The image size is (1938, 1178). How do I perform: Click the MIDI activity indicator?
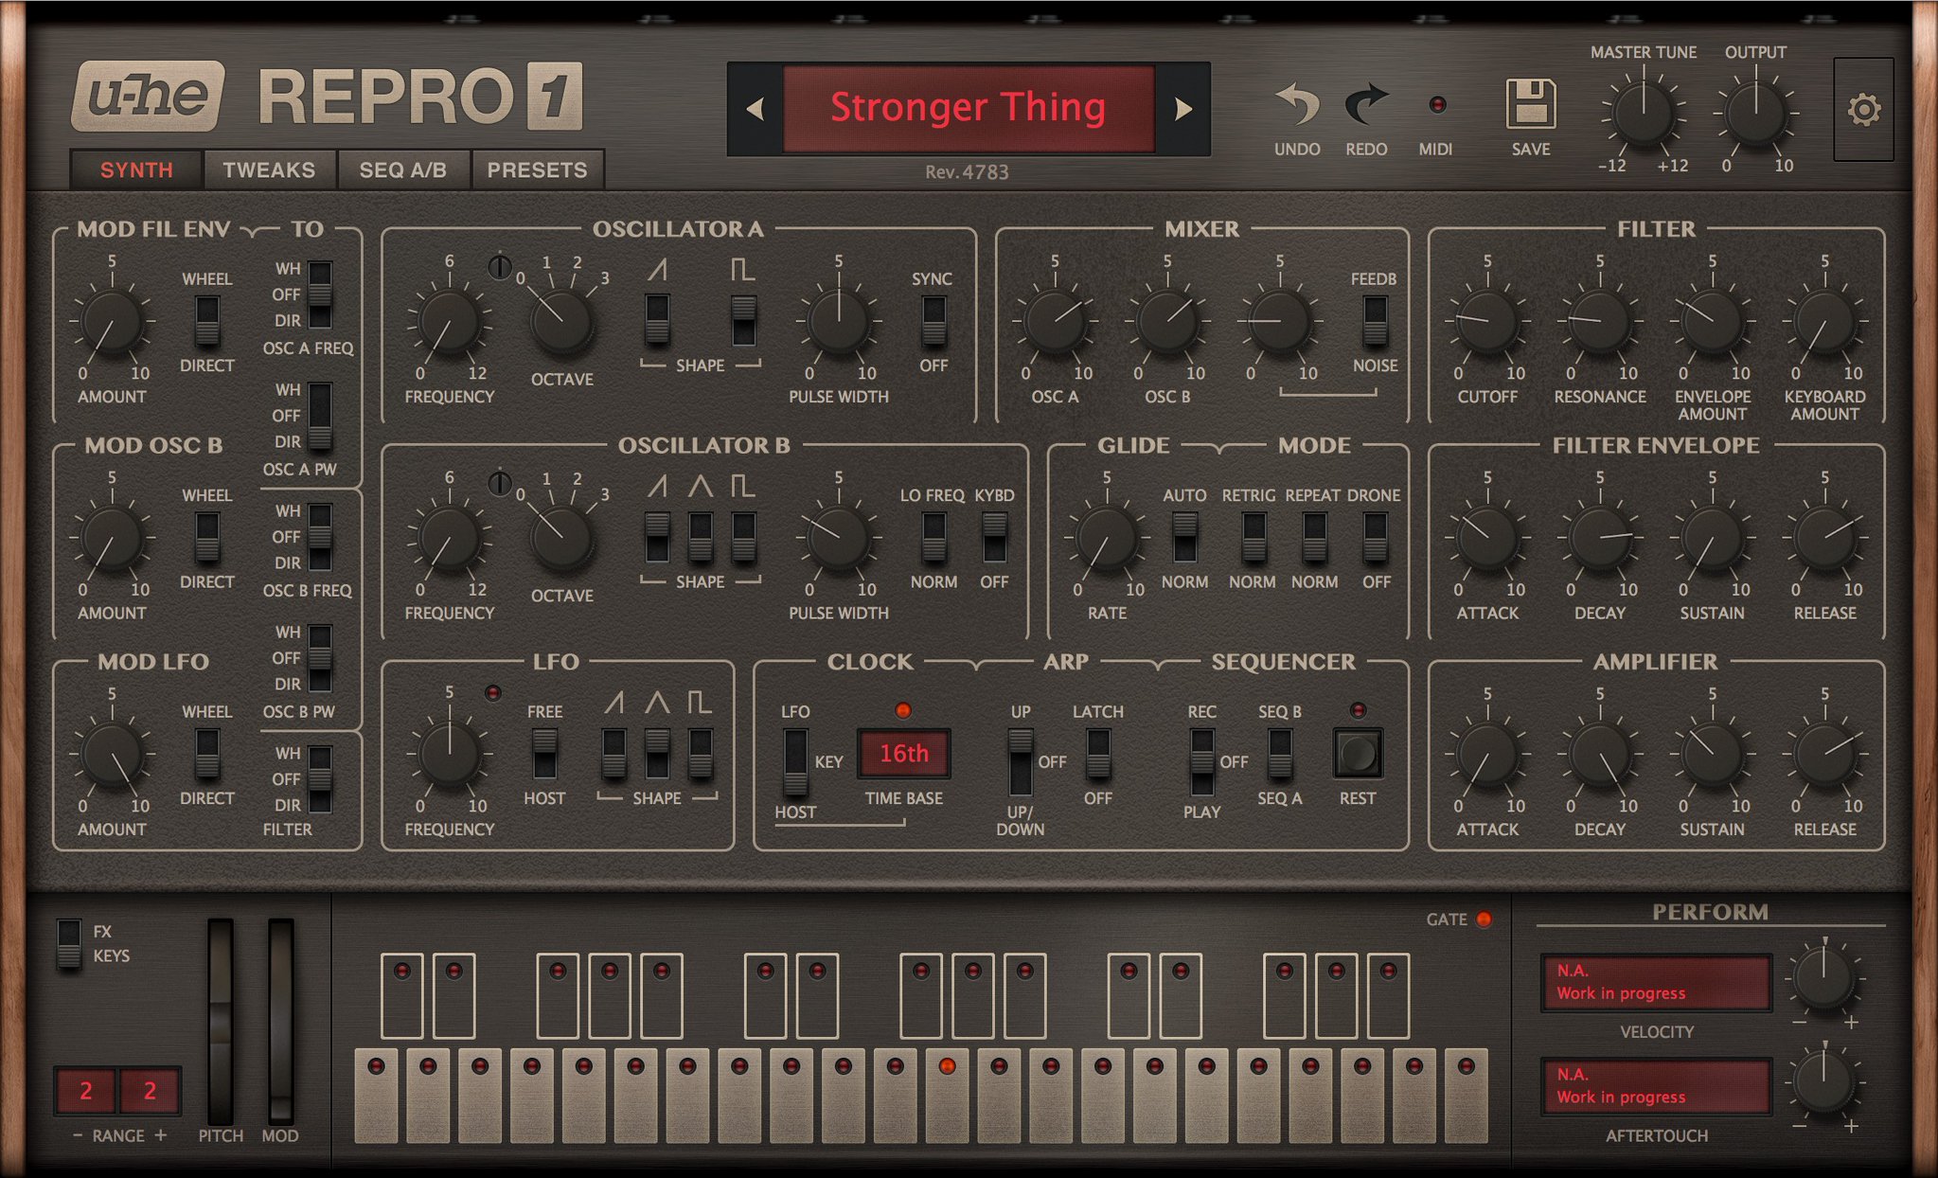(1437, 106)
